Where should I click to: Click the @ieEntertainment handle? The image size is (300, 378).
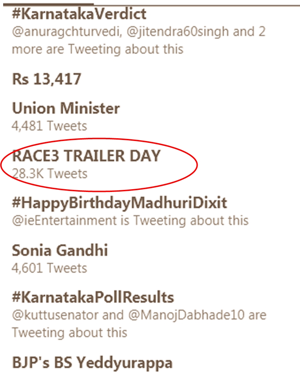pos(64,221)
